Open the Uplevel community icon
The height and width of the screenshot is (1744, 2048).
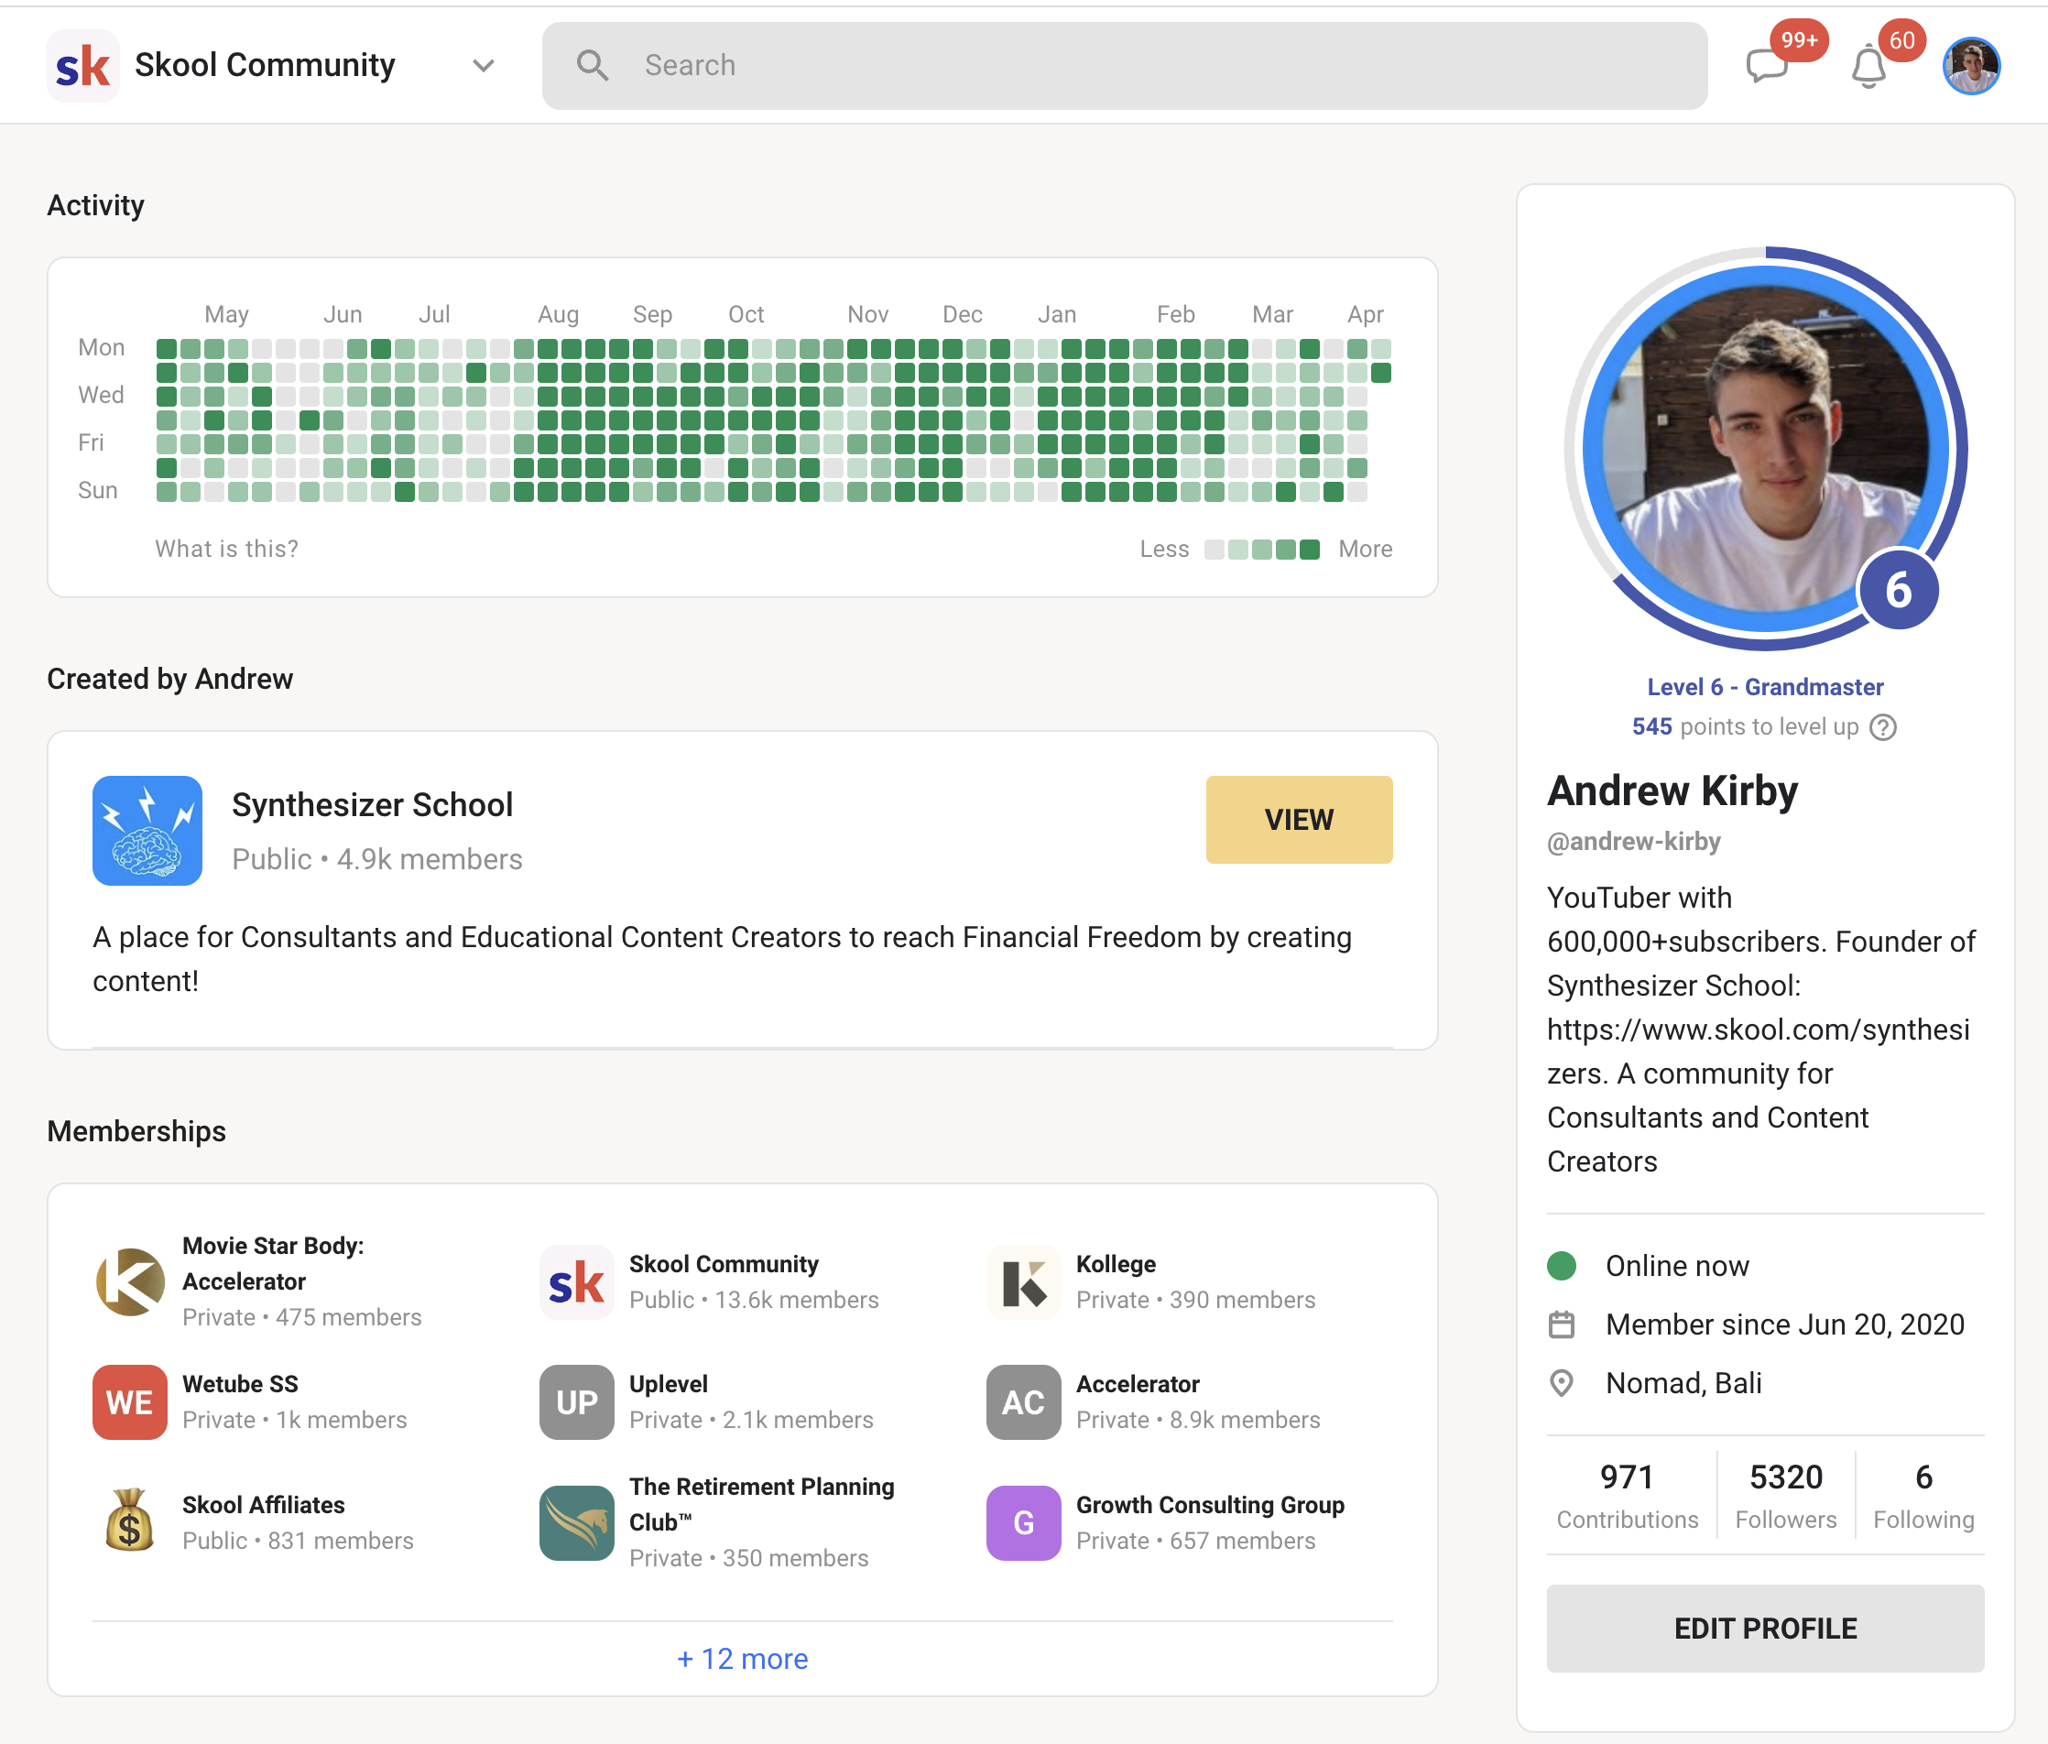(x=575, y=1402)
